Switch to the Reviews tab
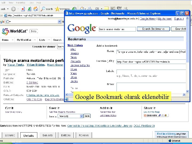192x144 pixels. [84, 135]
